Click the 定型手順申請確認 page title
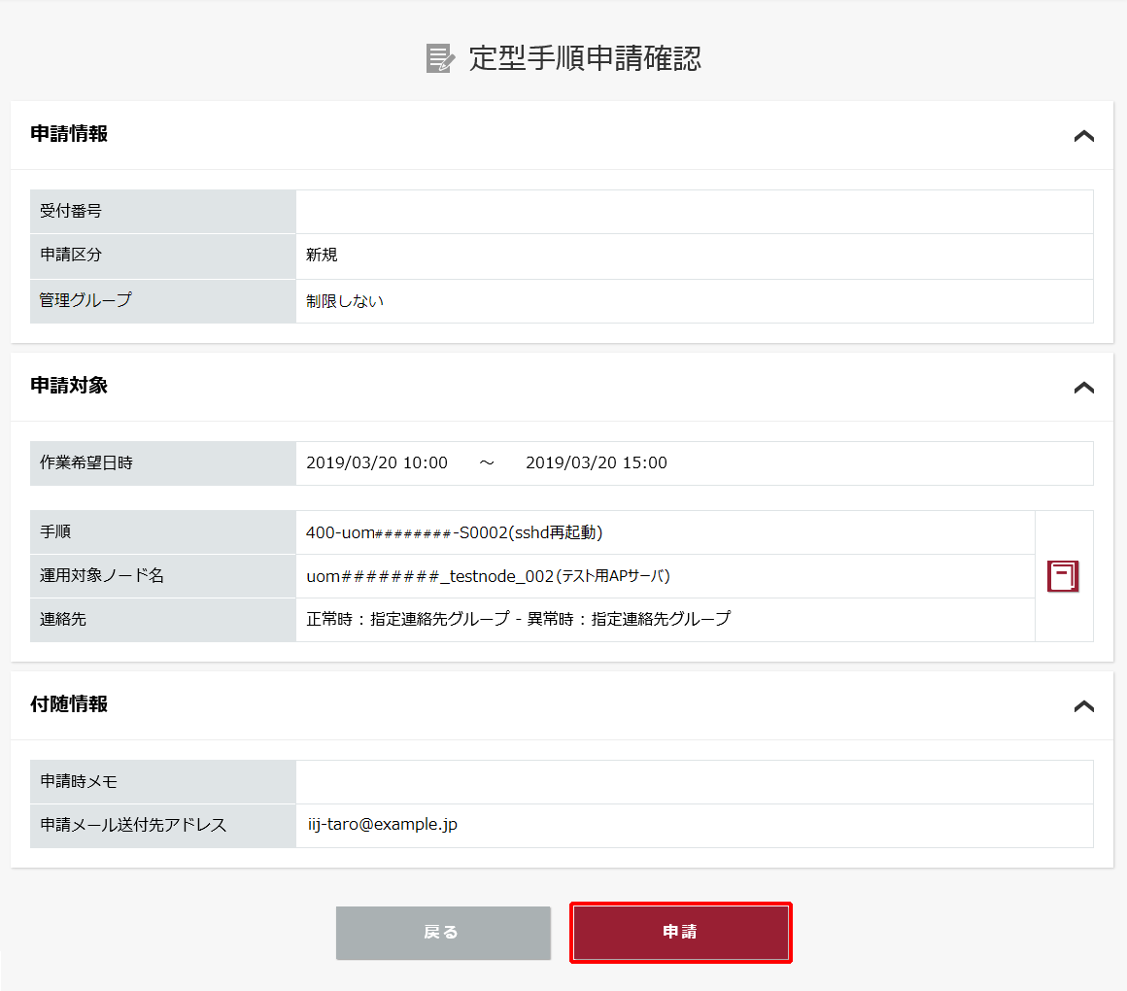1127x991 pixels. click(585, 58)
